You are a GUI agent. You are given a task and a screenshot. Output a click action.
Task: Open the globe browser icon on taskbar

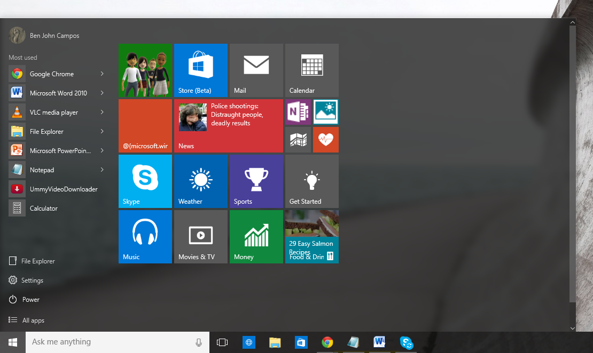pos(249,342)
